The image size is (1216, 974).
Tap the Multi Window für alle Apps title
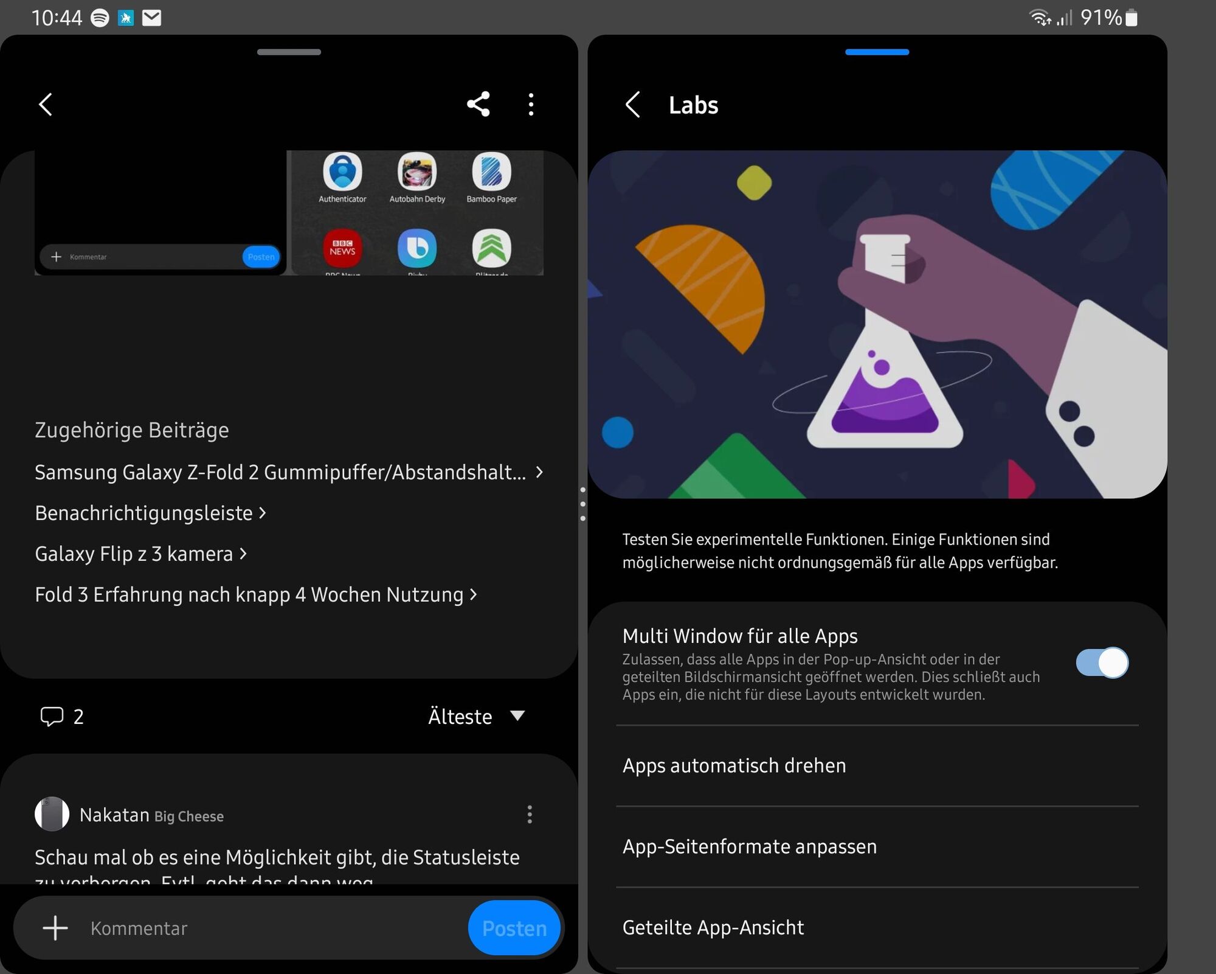pyautogui.click(x=740, y=636)
